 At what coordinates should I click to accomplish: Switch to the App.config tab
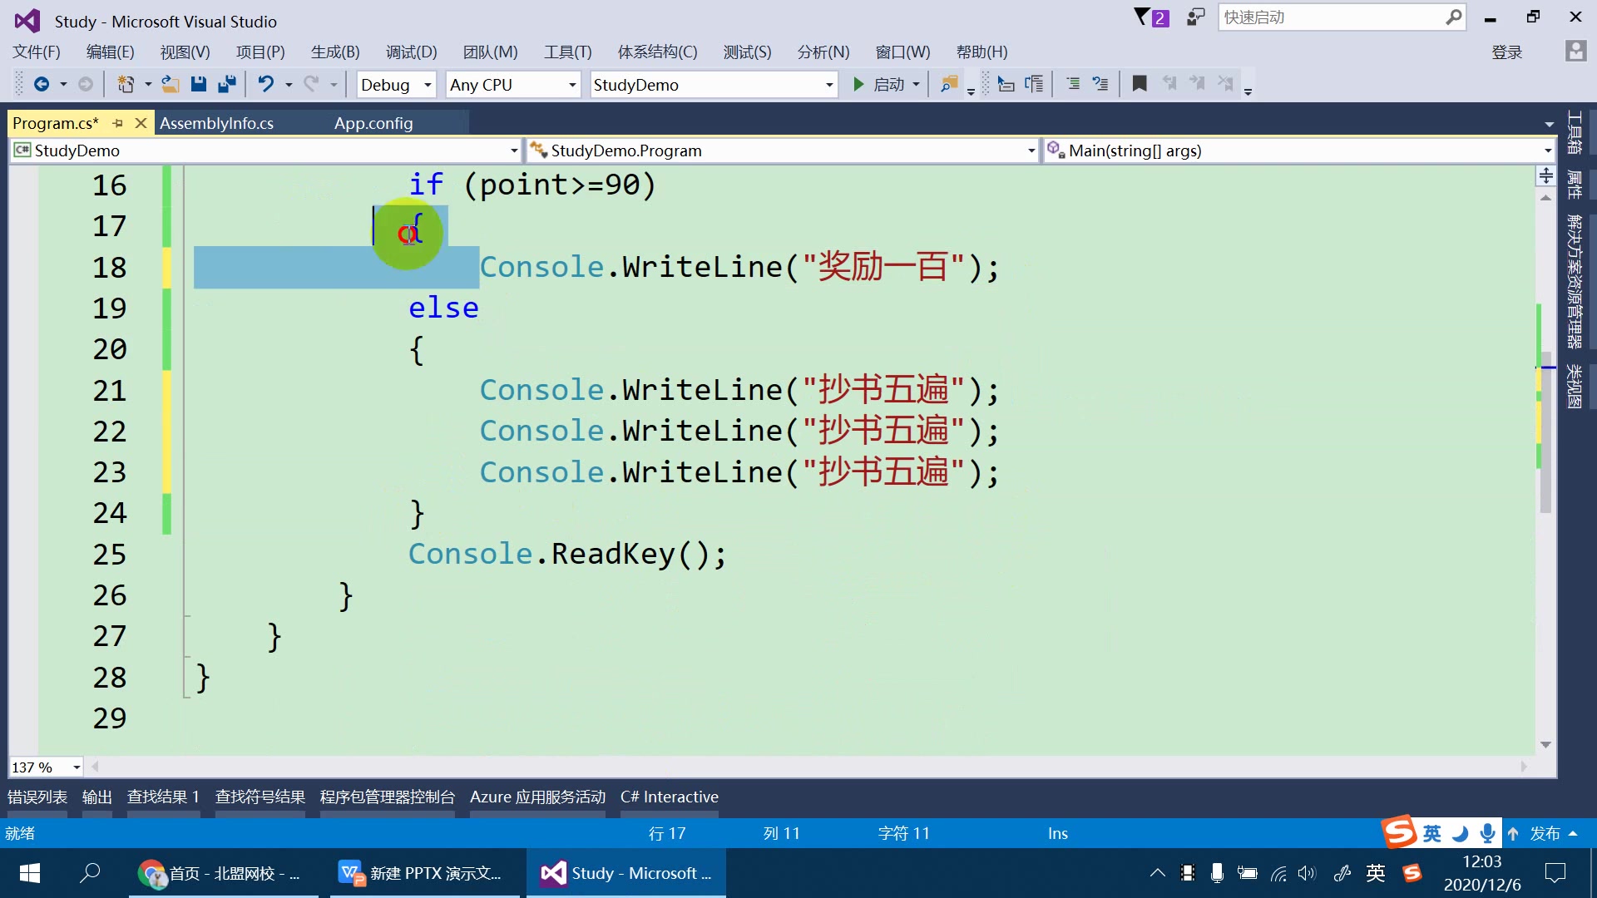click(373, 123)
